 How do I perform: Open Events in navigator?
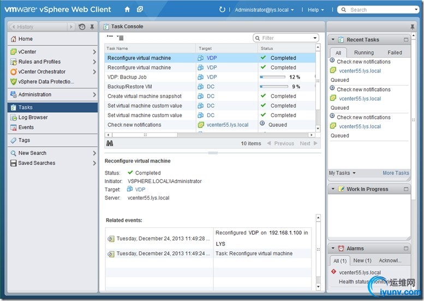52,127
